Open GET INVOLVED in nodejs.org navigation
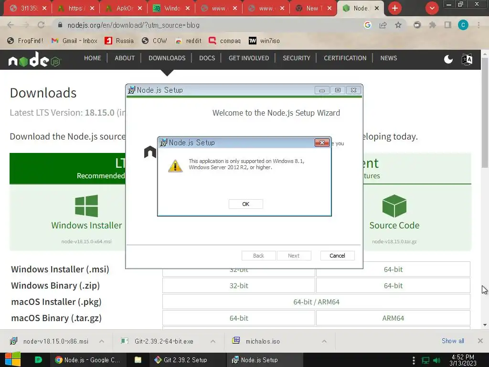 tap(249, 58)
